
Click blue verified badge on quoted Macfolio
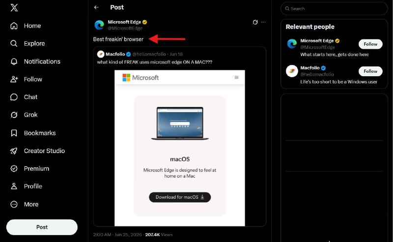point(128,54)
